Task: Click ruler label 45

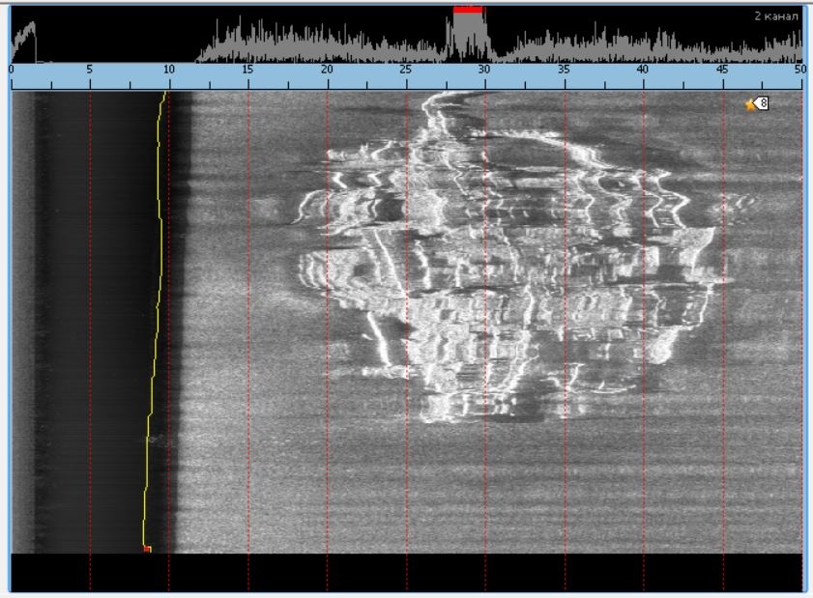Action: 722,70
